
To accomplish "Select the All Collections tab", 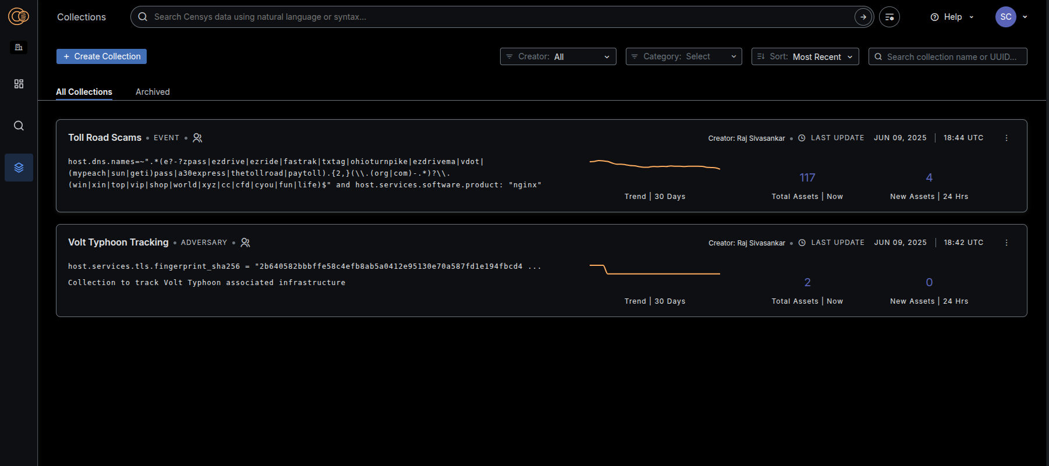I will [x=84, y=92].
